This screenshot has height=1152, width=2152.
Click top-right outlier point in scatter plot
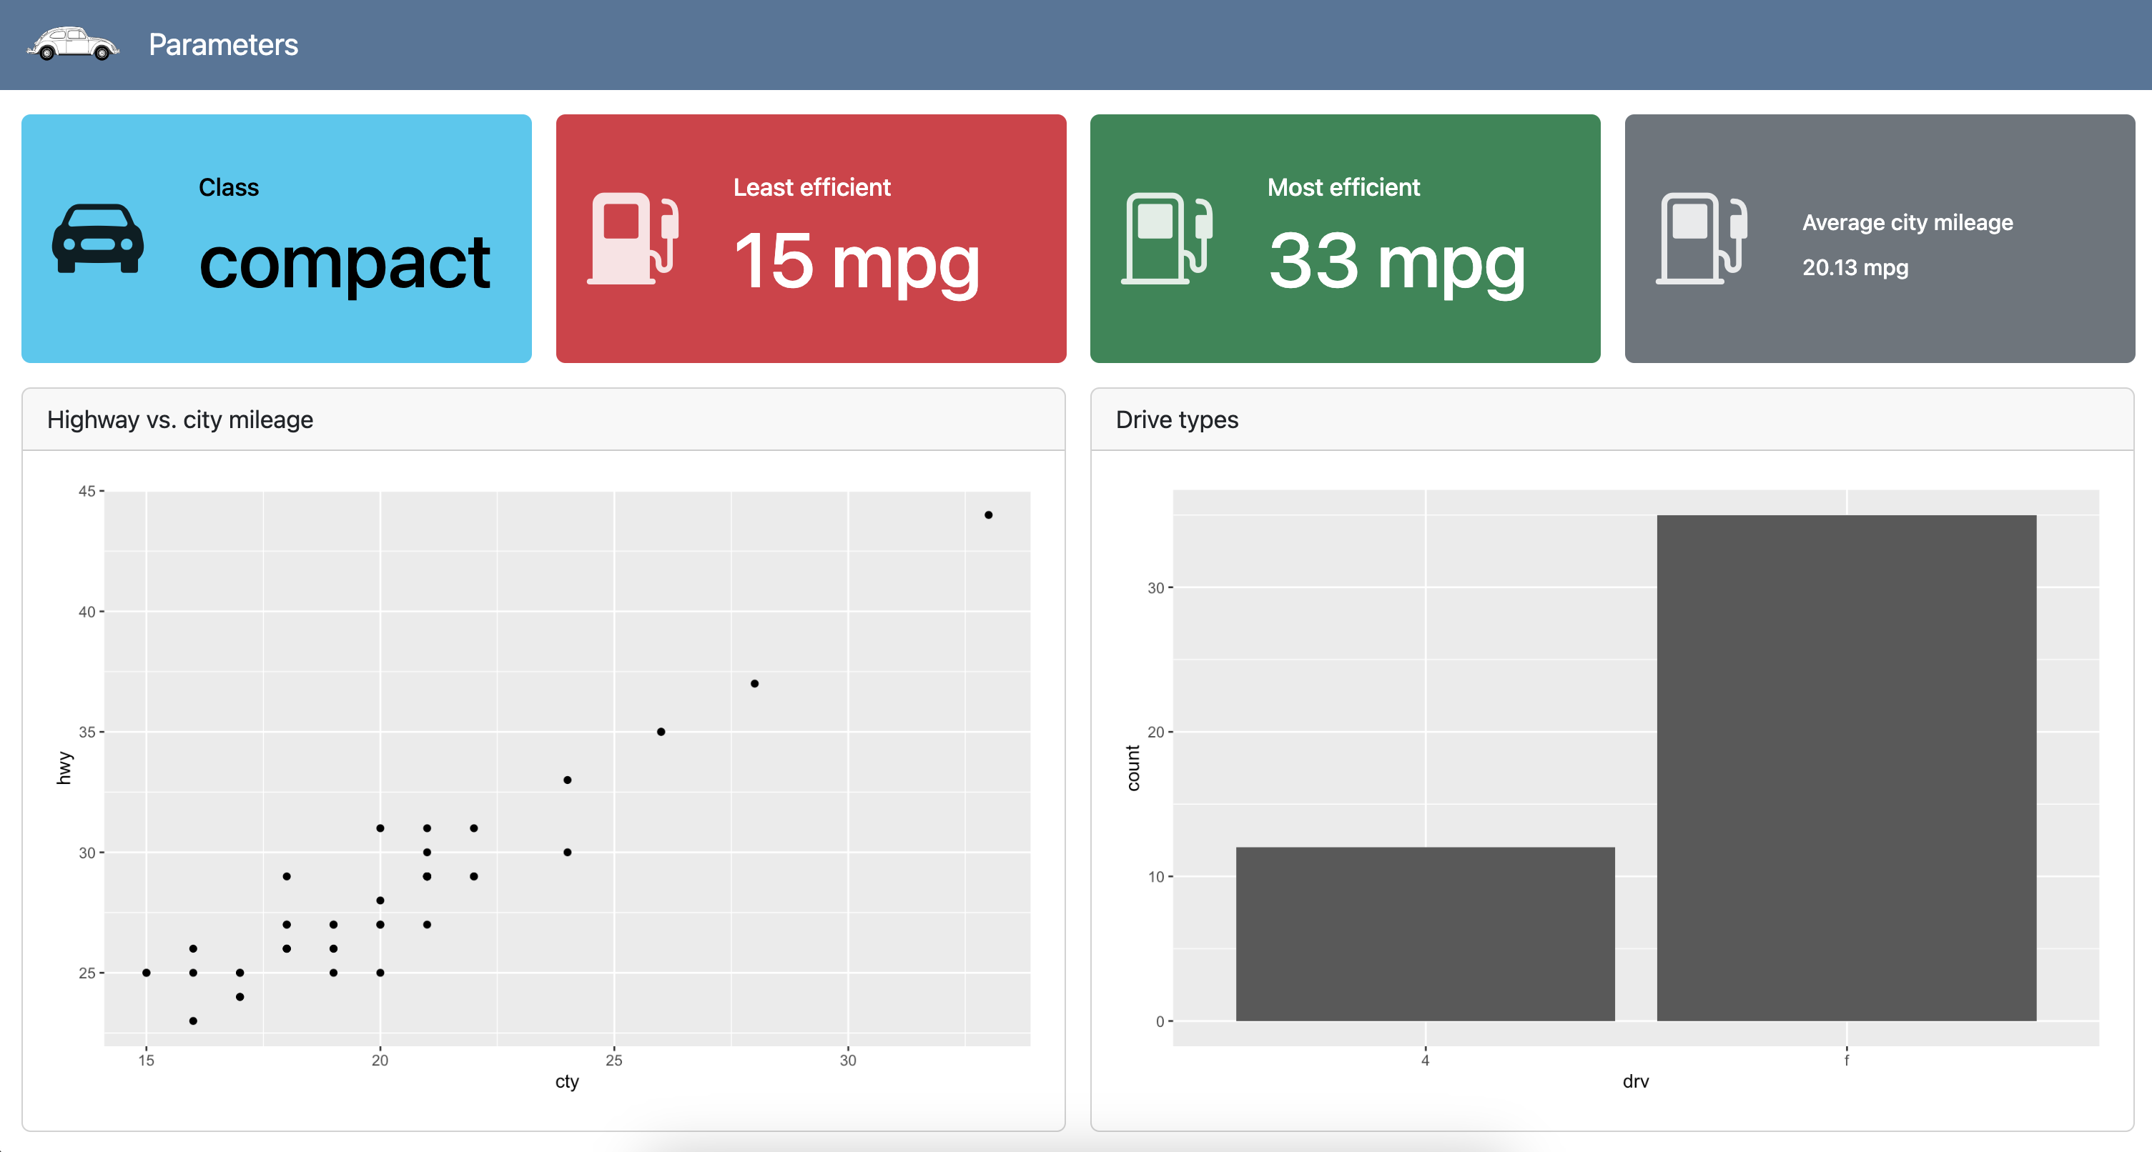988,515
